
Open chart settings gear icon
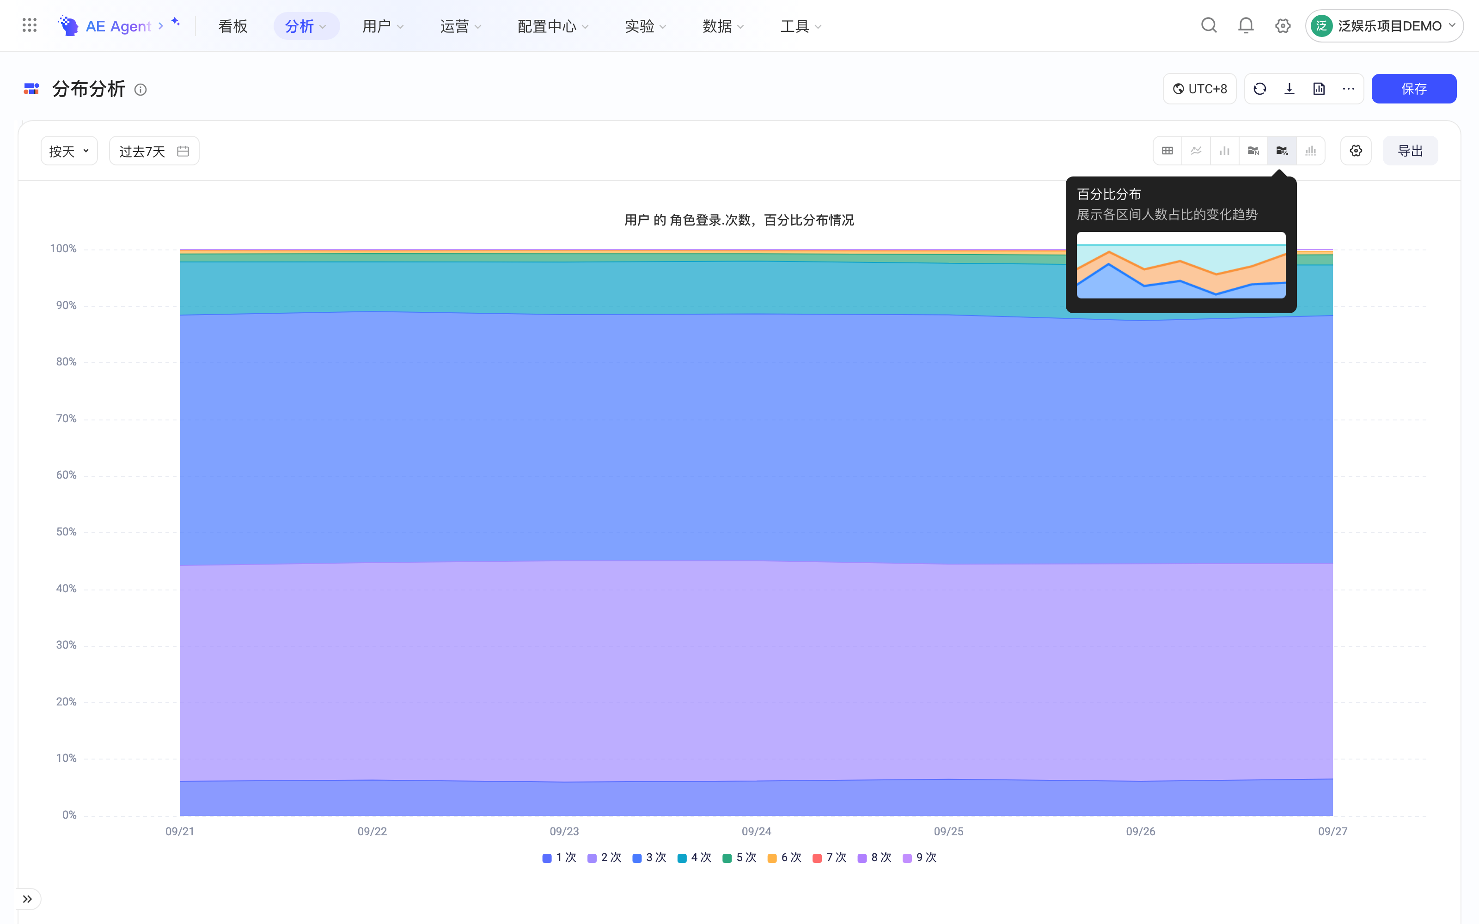(1356, 151)
